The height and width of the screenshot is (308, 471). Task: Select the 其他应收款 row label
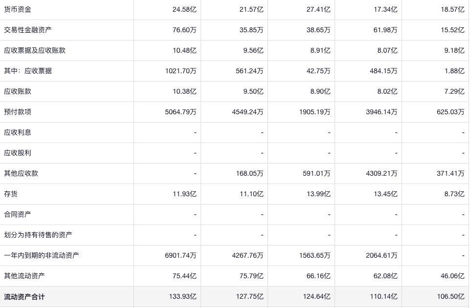click(x=21, y=173)
